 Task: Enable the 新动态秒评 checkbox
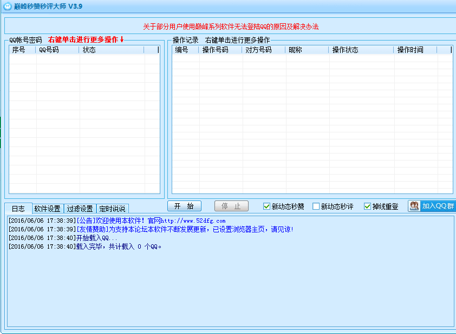tap(316, 206)
